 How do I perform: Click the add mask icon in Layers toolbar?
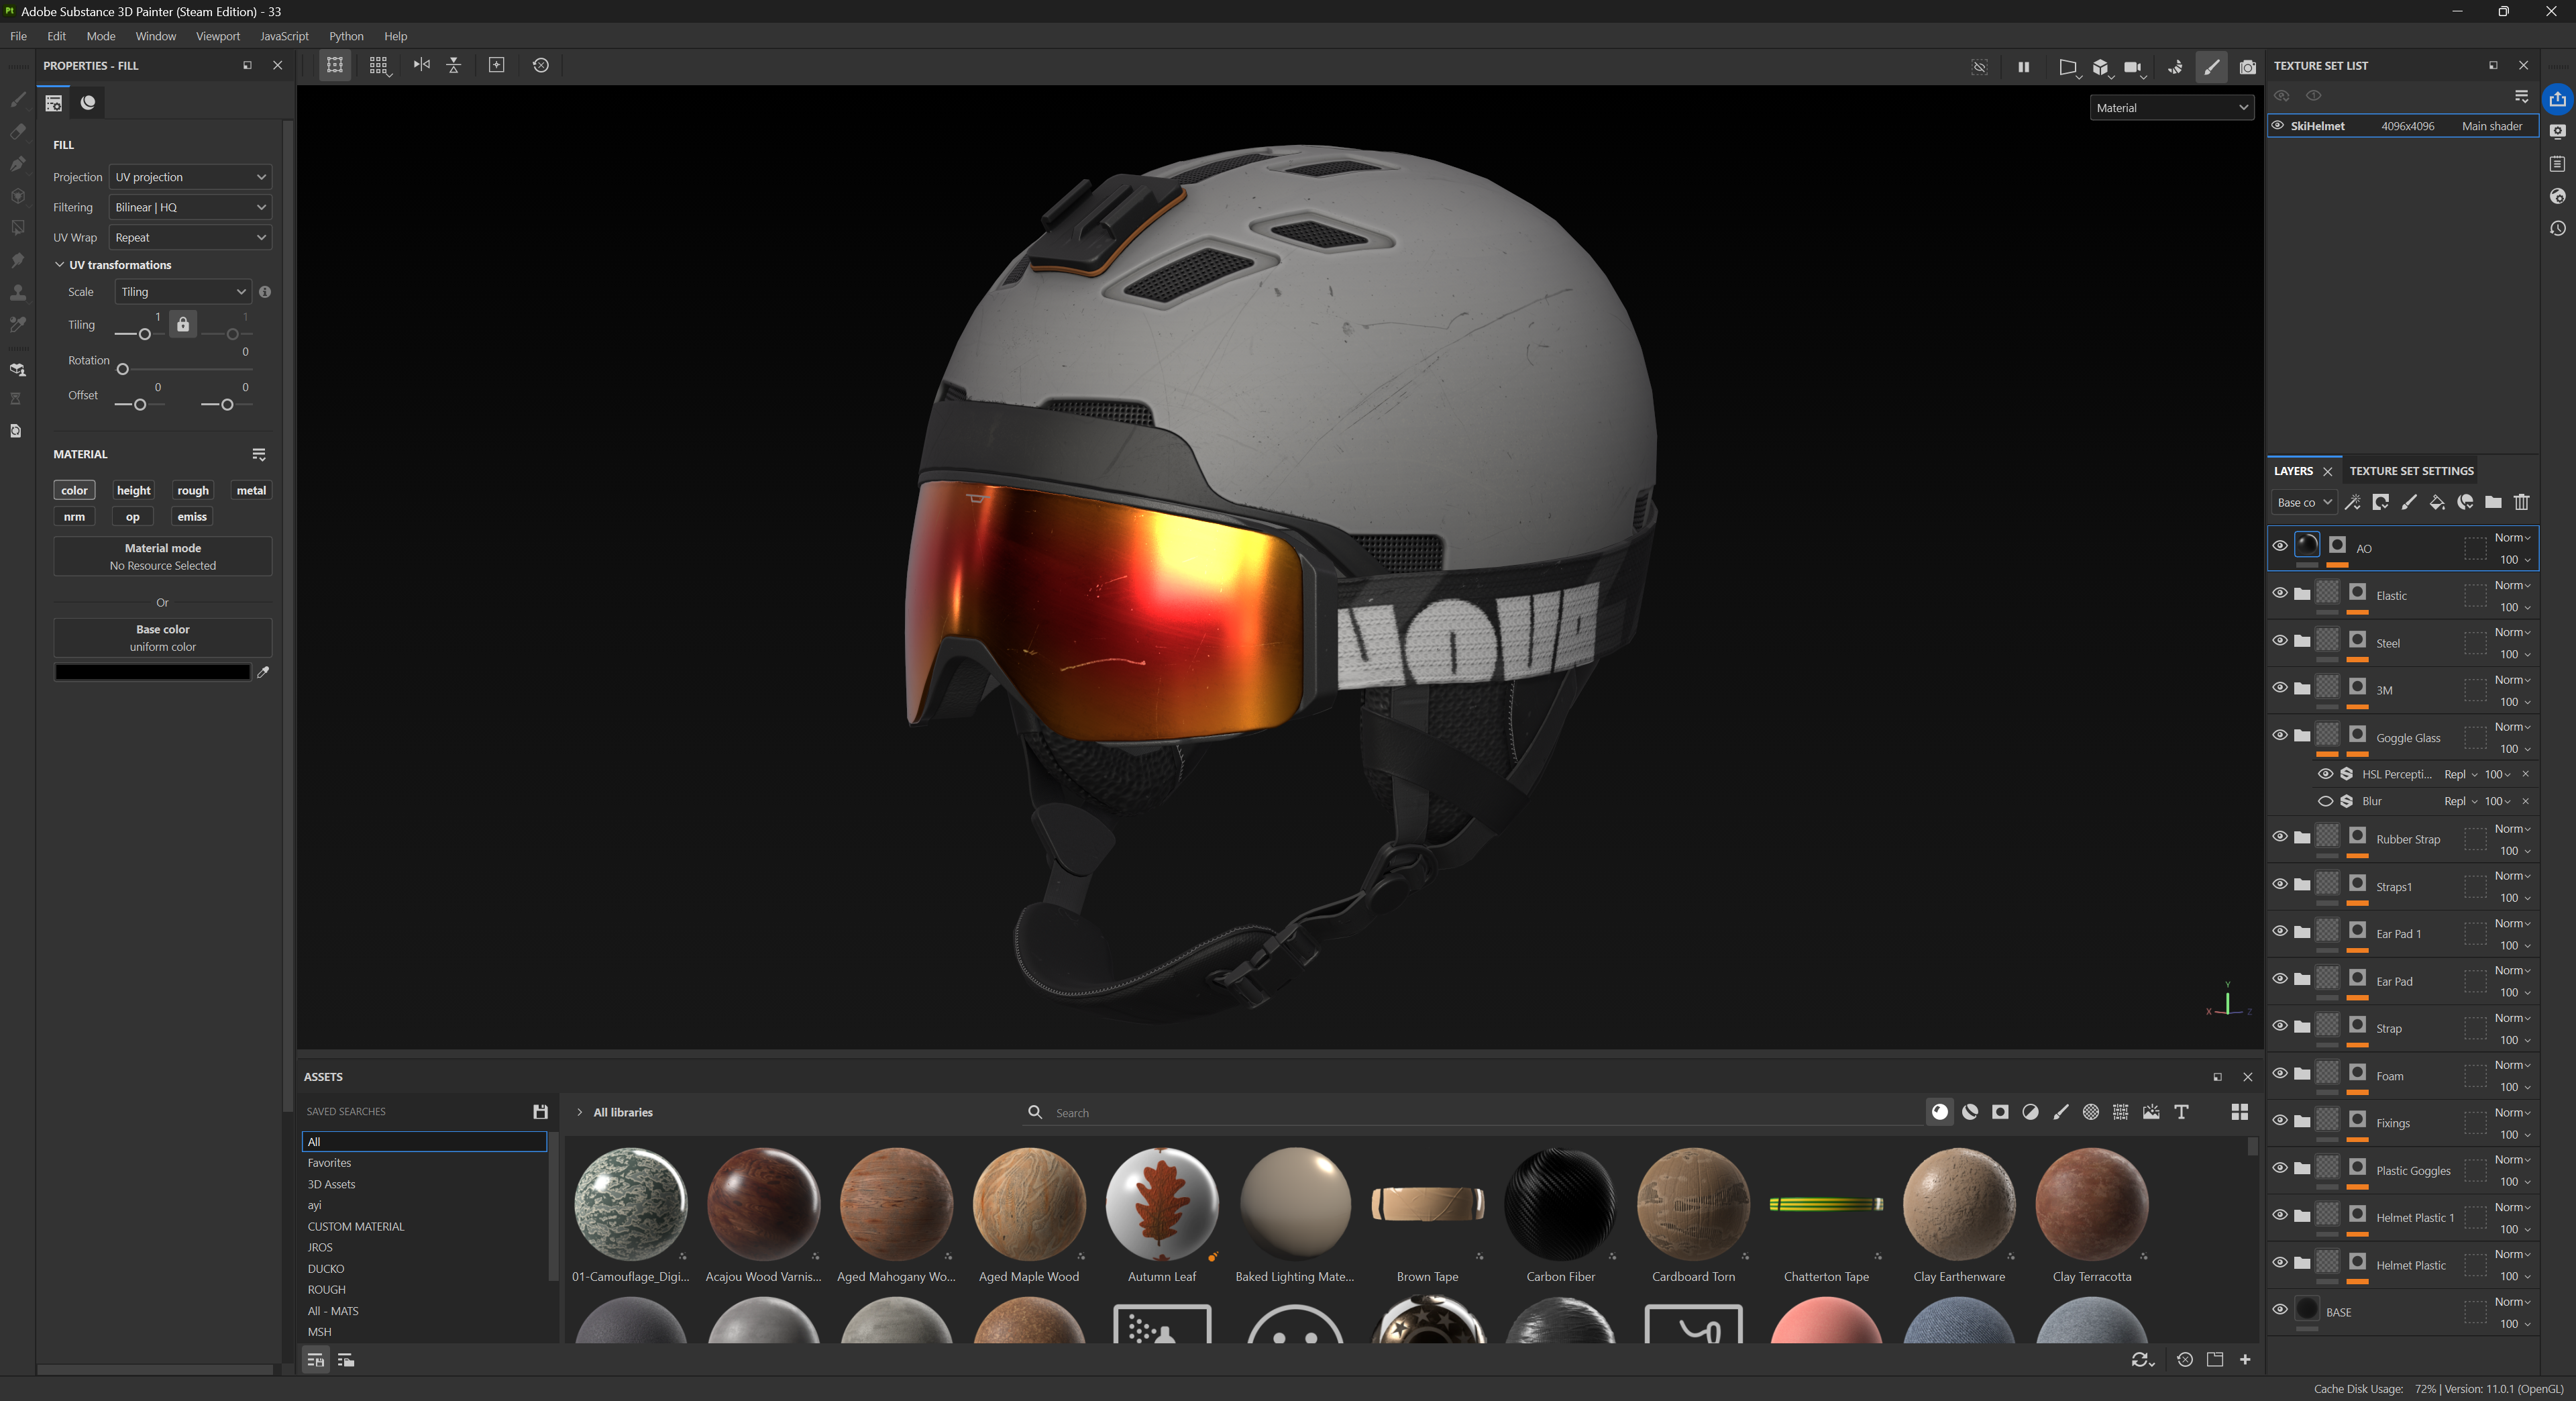(x=2380, y=502)
